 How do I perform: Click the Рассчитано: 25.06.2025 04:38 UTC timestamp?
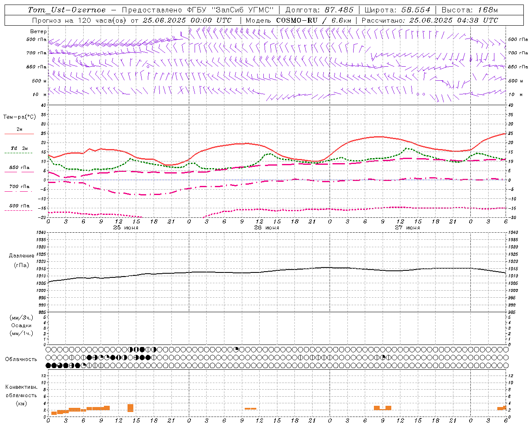[x=430, y=20]
